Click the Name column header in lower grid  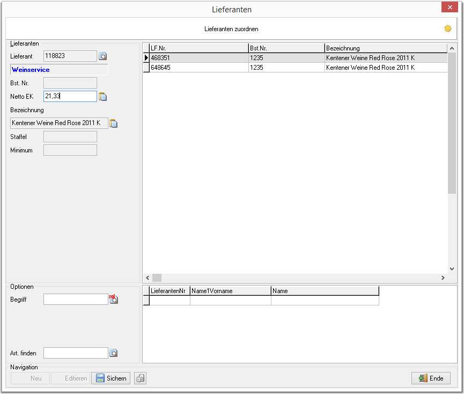(x=325, y=291)
